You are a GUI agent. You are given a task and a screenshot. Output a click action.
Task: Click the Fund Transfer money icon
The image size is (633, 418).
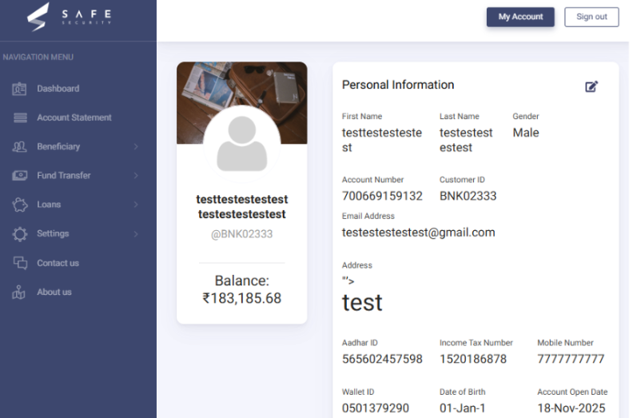pos(20,175)
